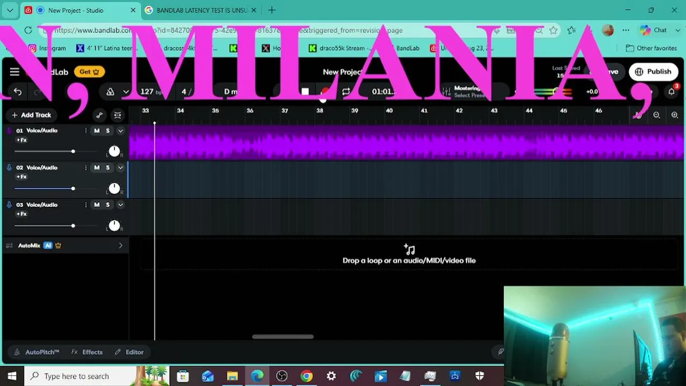Image resolution: width=686 pixels, height=386 pixels.
Task: Toggle the automation curve icon beside Add Track
Action: click(100, 115)
